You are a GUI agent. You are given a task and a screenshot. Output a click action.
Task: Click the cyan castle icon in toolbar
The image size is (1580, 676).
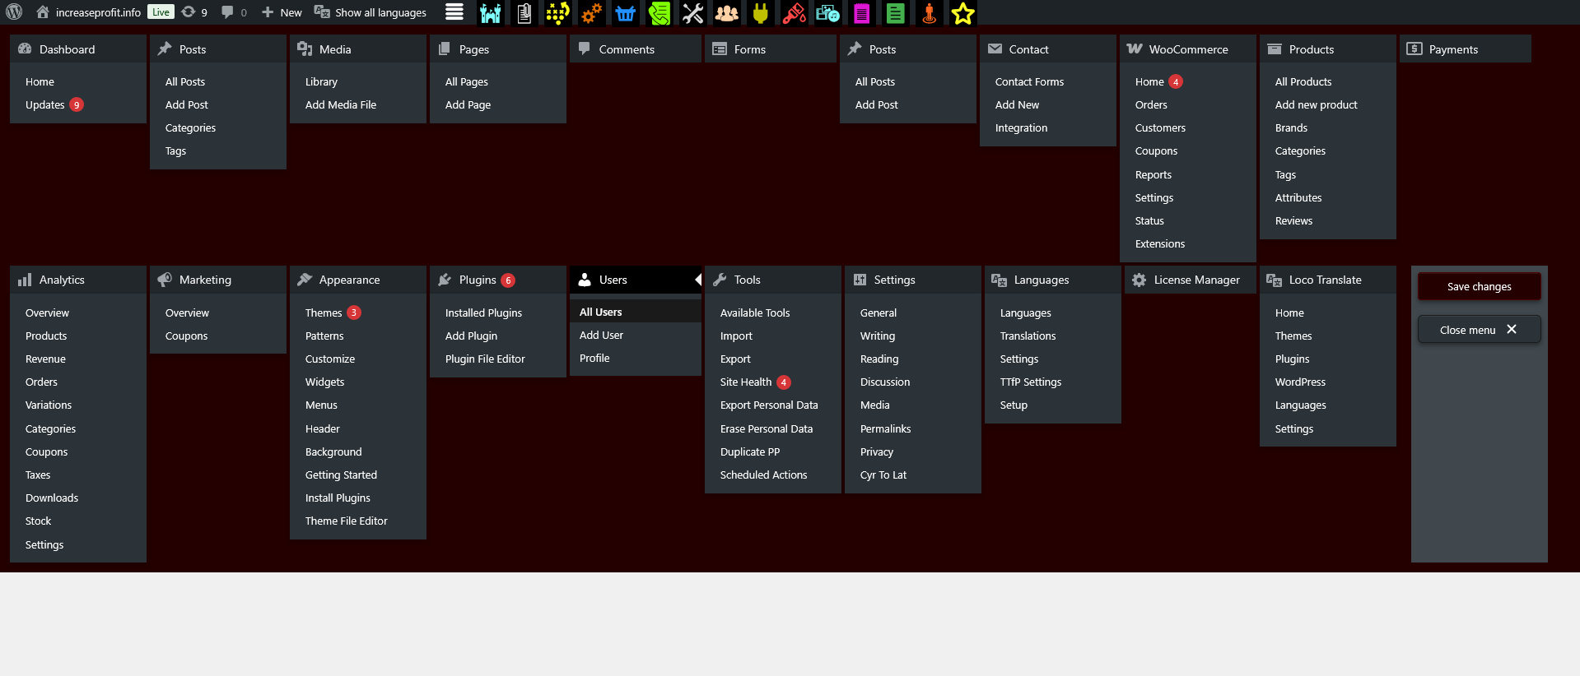pos(491,13)
